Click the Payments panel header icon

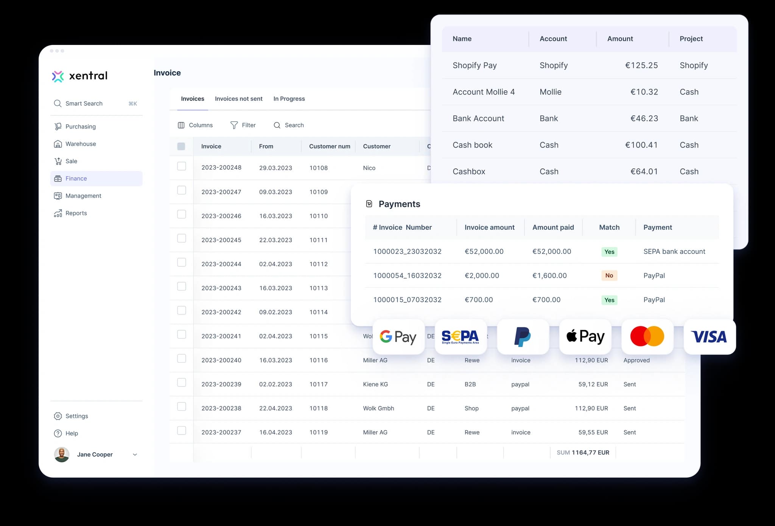click(369, 204)
